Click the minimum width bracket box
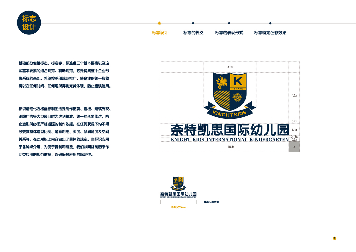This screenshot has height=252, width=356. pos(178,202)
